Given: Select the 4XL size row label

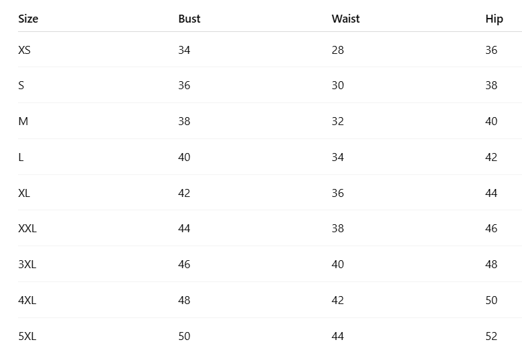Looking at the screenshot, I should (x=27, y=300).
